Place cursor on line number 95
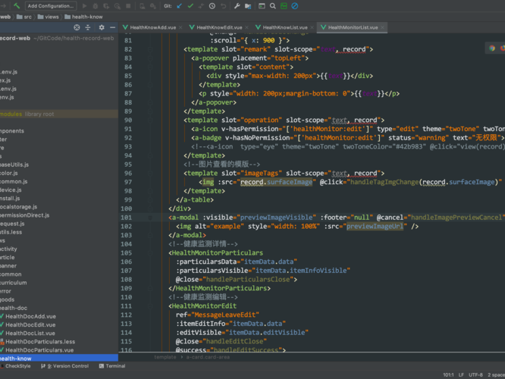This screenshot has width=505, height=379. (128, 164)
